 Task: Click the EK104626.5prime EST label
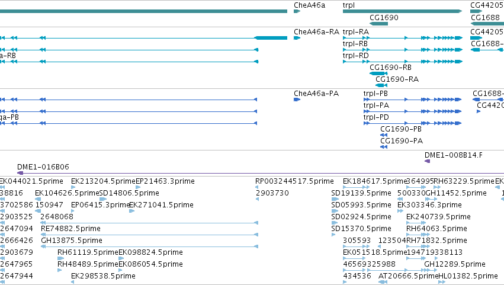coord(67,193)
